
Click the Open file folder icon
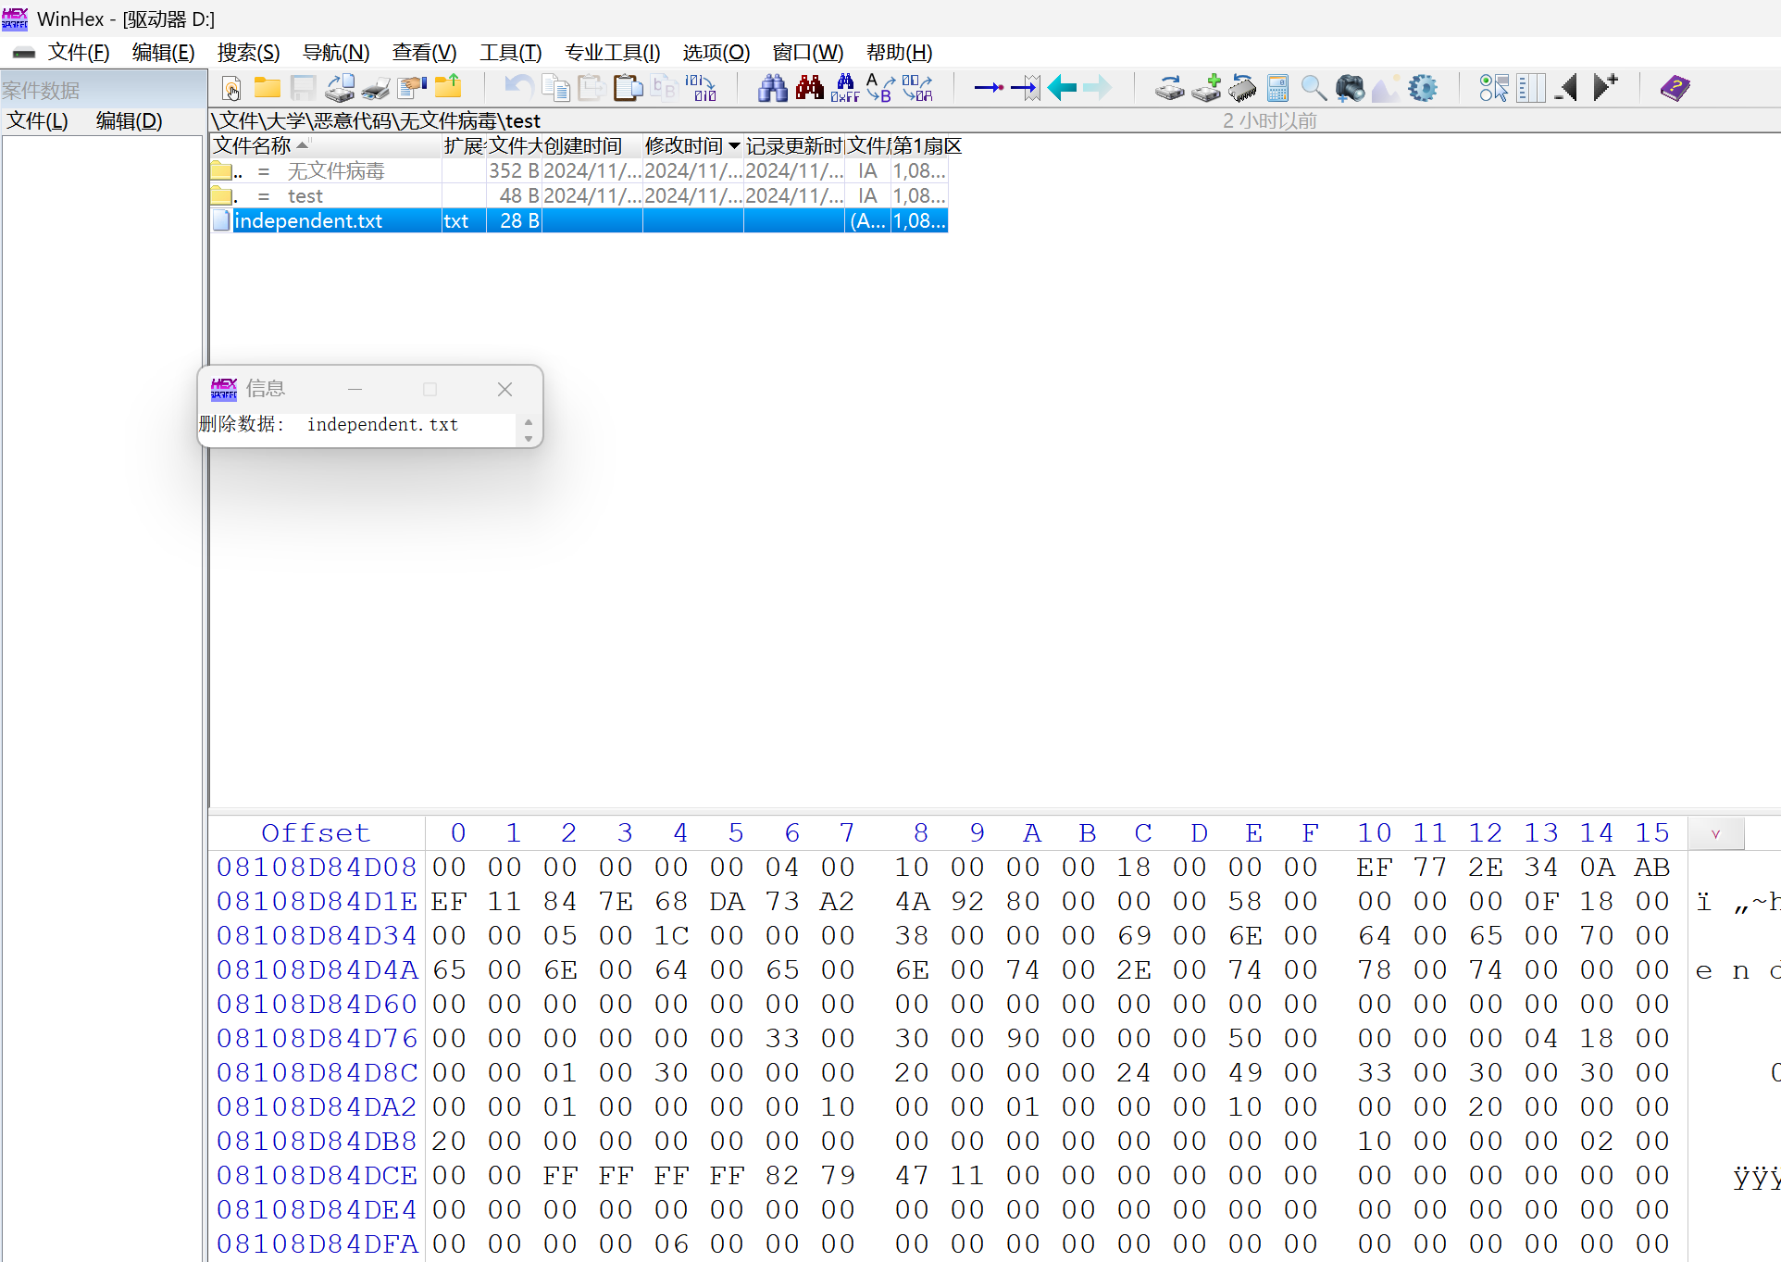268,89
